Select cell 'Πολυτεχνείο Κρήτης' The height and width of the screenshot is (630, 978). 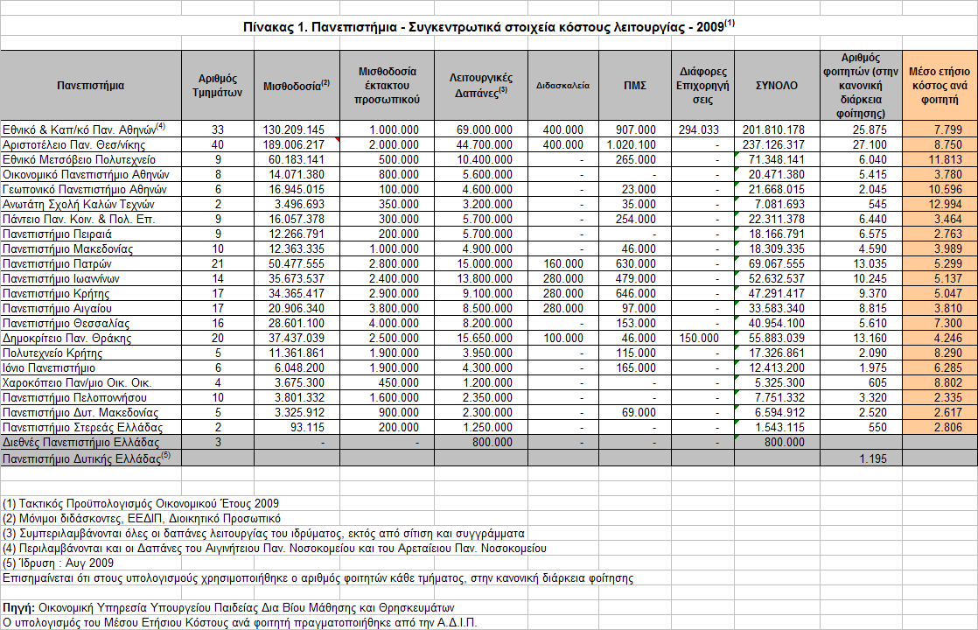(90, 353)
